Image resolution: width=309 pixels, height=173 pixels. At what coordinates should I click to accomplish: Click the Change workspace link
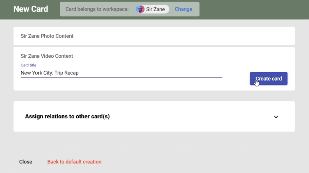click(183, 9)
